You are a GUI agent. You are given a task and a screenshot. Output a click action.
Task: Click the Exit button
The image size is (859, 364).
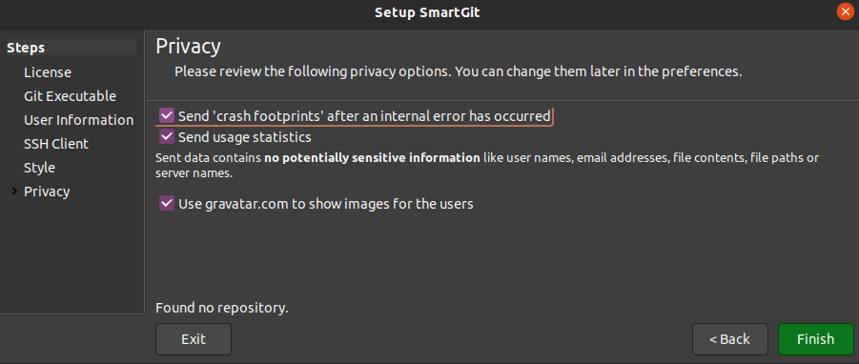pyautogui.click(x=194, y=339)
